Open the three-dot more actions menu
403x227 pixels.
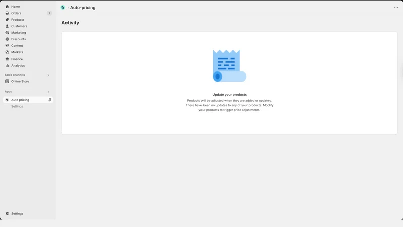tap(396, 8)
